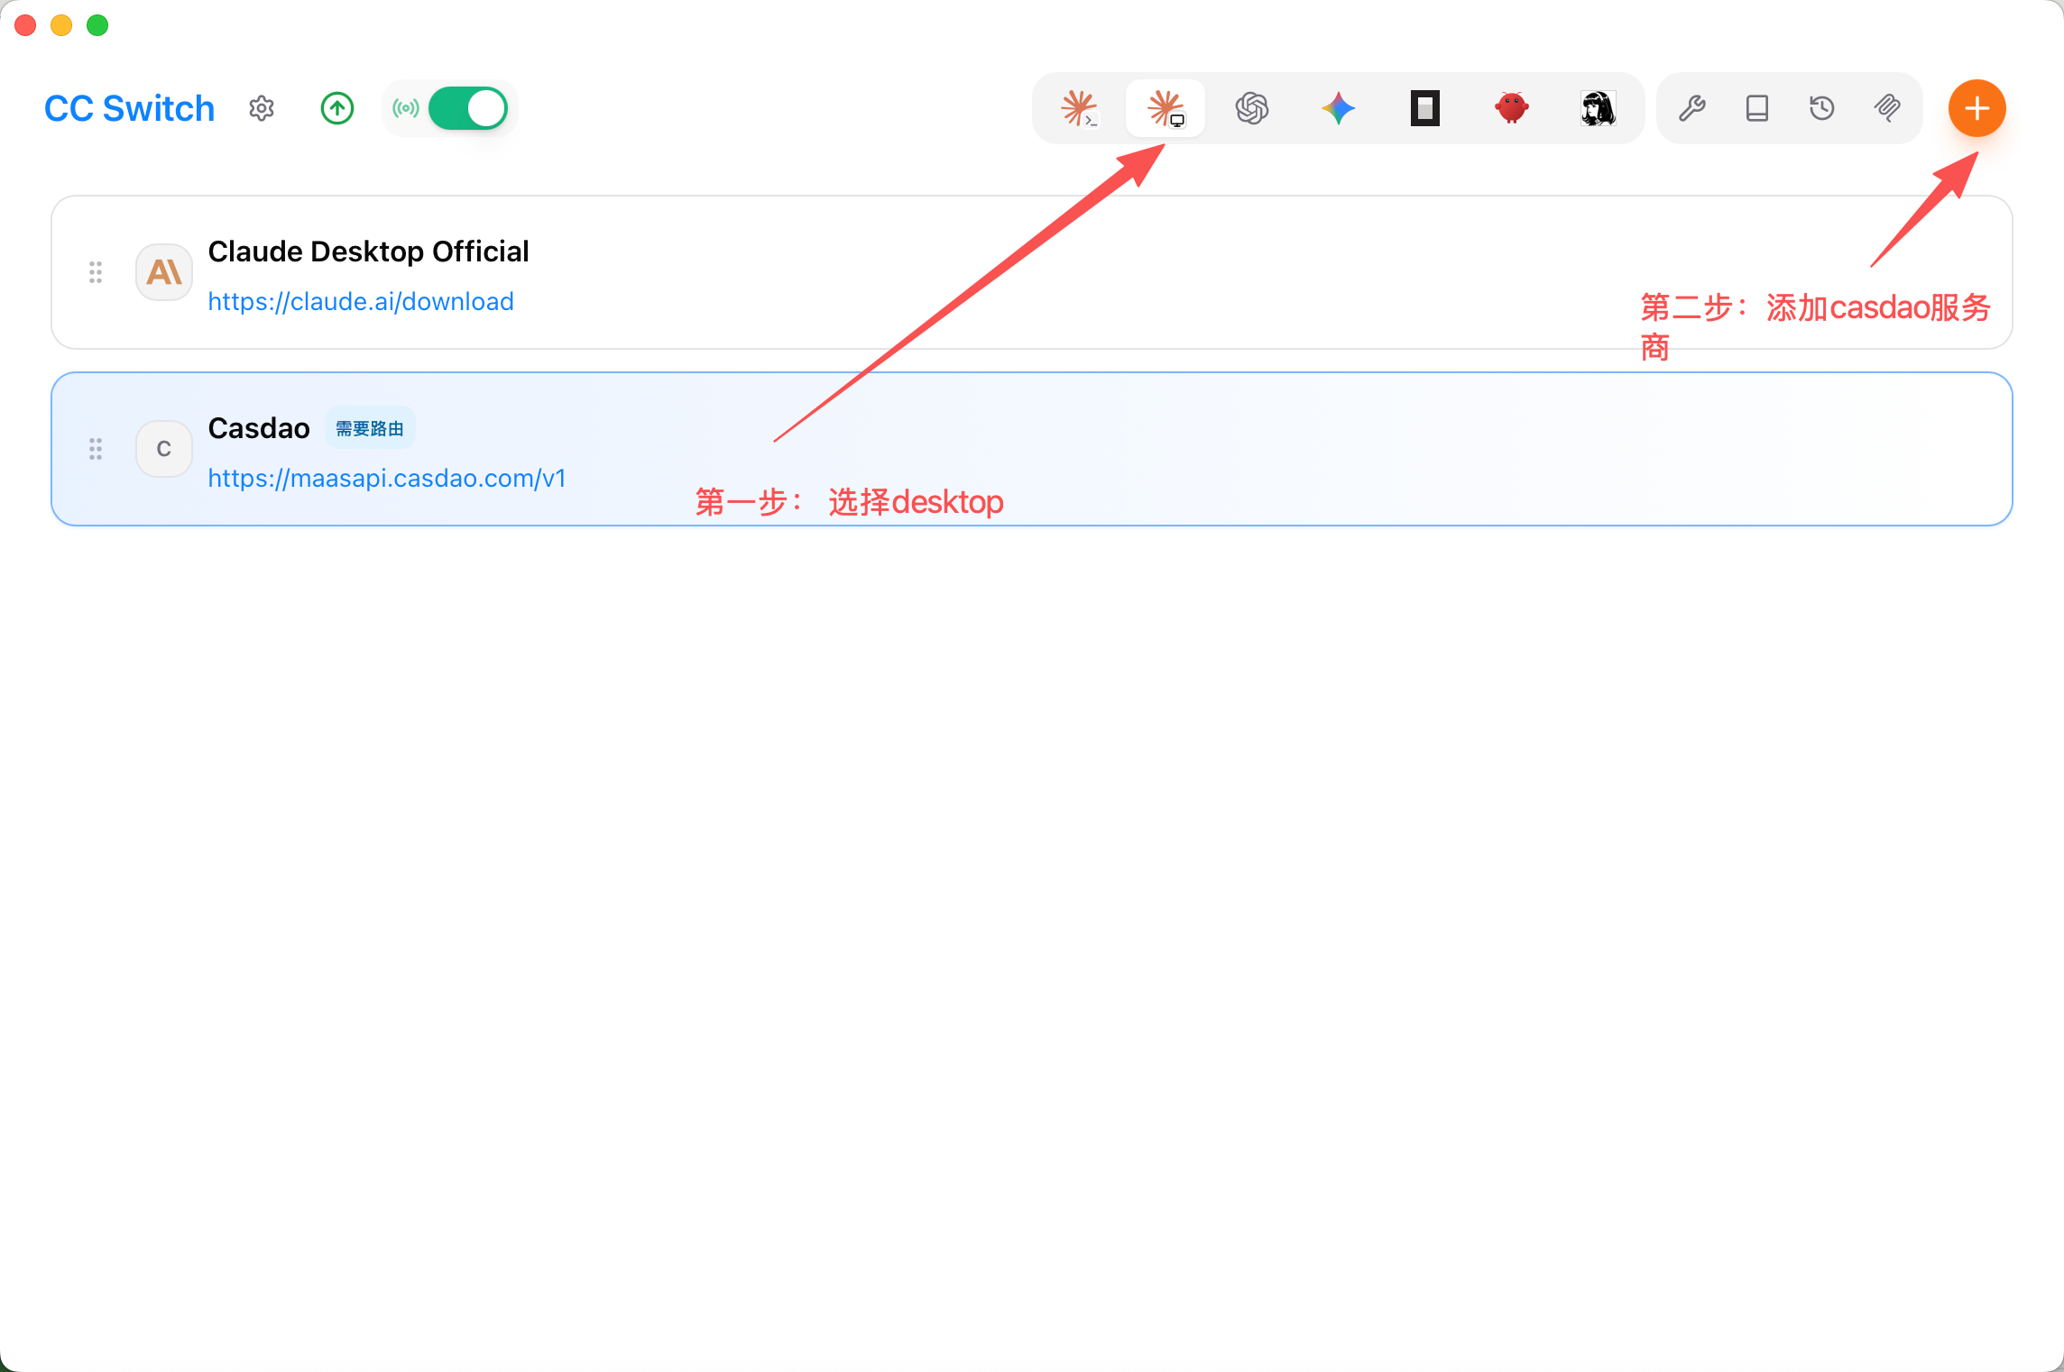Open the claude.ai/download link
This screenshot has height=1372, width=2064.
point(361,301)
